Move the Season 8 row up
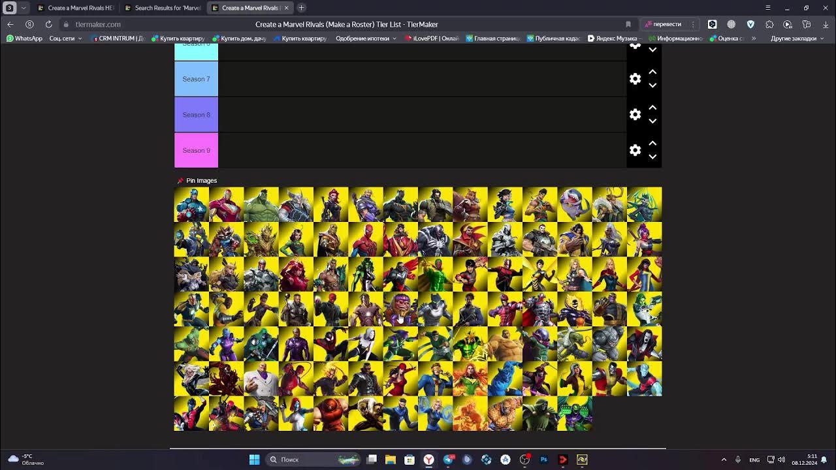 click(x=652, y=108)
